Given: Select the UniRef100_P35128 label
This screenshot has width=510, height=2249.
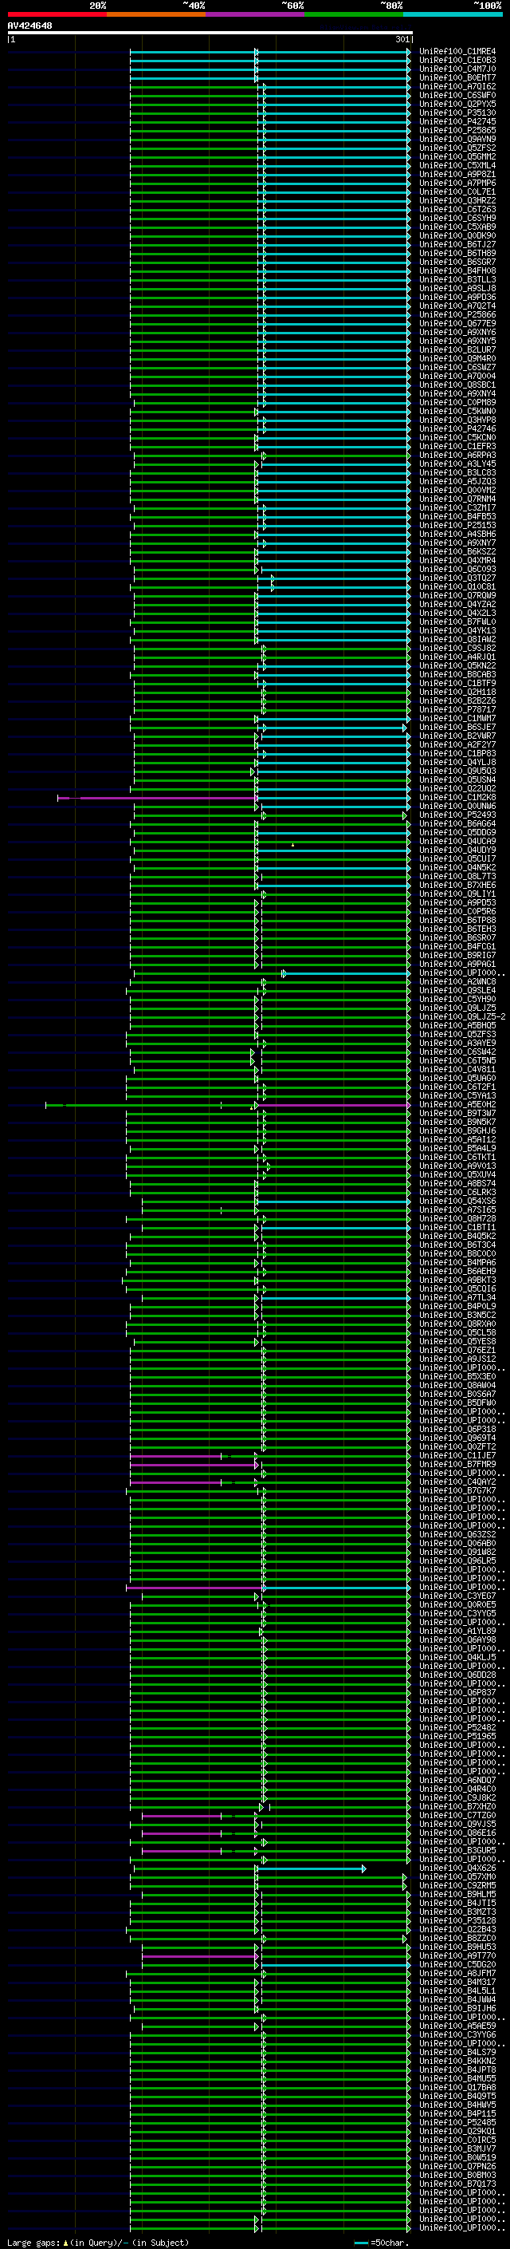Looking at the screenshot, I should point(457,1921).
